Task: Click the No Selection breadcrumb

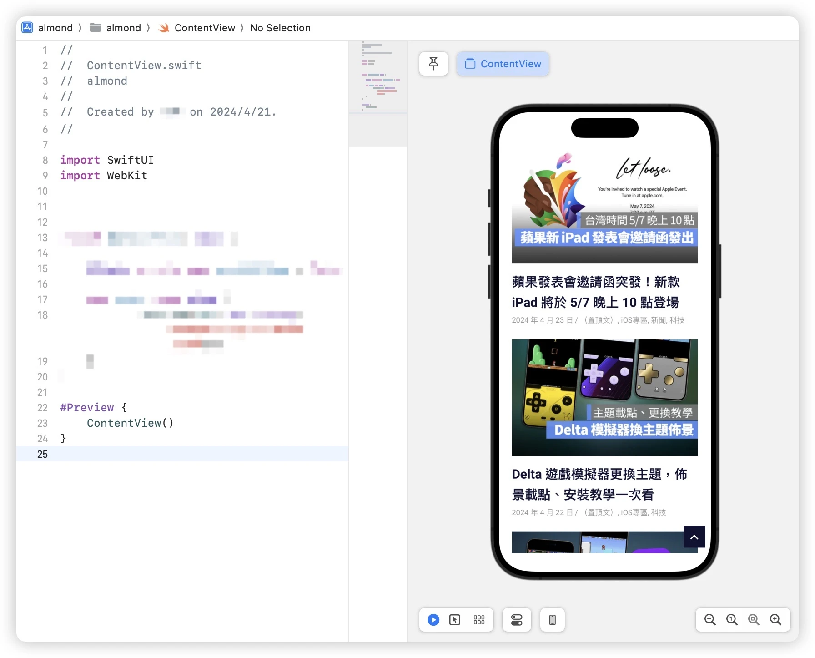Action: pos(280,28)
